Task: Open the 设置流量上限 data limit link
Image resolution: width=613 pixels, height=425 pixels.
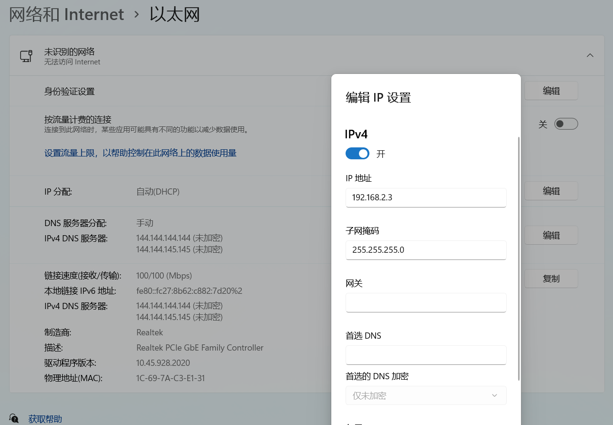Action: pyautogui.click(x=140, y=153)
